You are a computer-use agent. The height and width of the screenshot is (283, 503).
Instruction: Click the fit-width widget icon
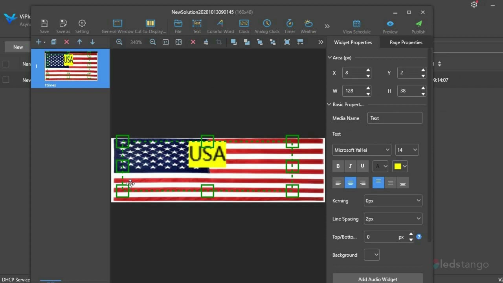pyautogui.click(x=300, y=42)
